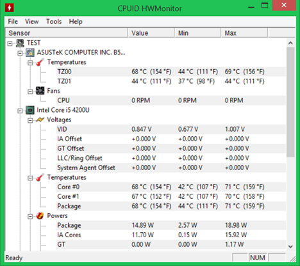The height and width of the screenshot is (266, 300).
Task: Click Package power value 14.89 W
Action: coord(142,225)
